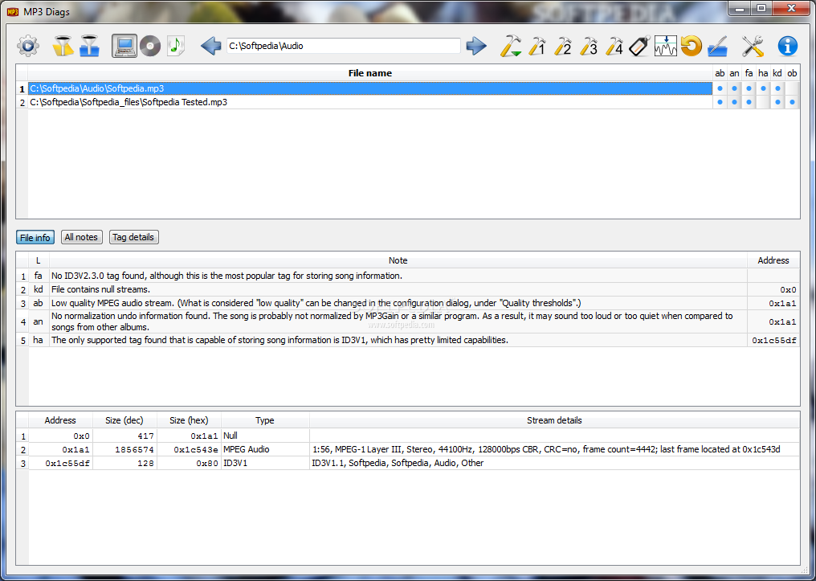Select file row Softpedia Tested.mp3
Screen dimensions: 816x581
tap(370, 102)
